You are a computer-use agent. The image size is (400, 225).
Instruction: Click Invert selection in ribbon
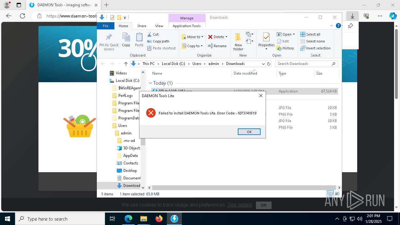(x=315, y=48)
